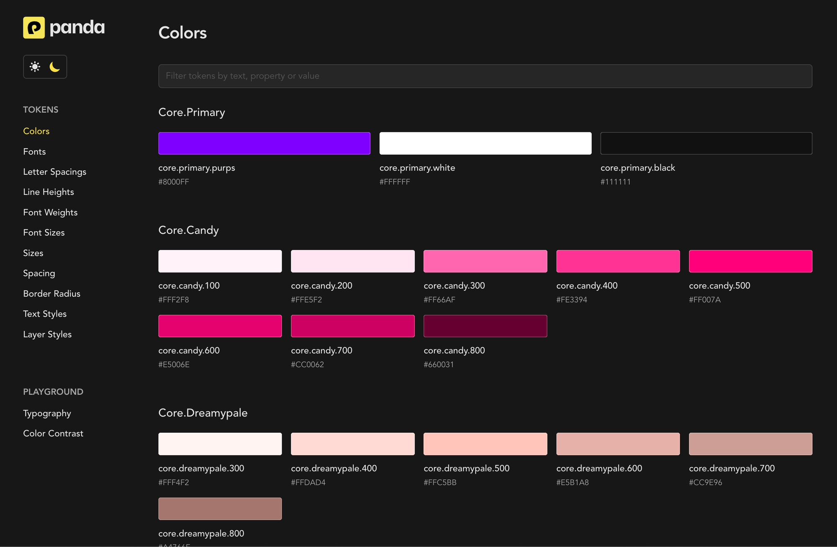Click the Colors page title
Screen dimensions: 837x547
coord(182,33)
